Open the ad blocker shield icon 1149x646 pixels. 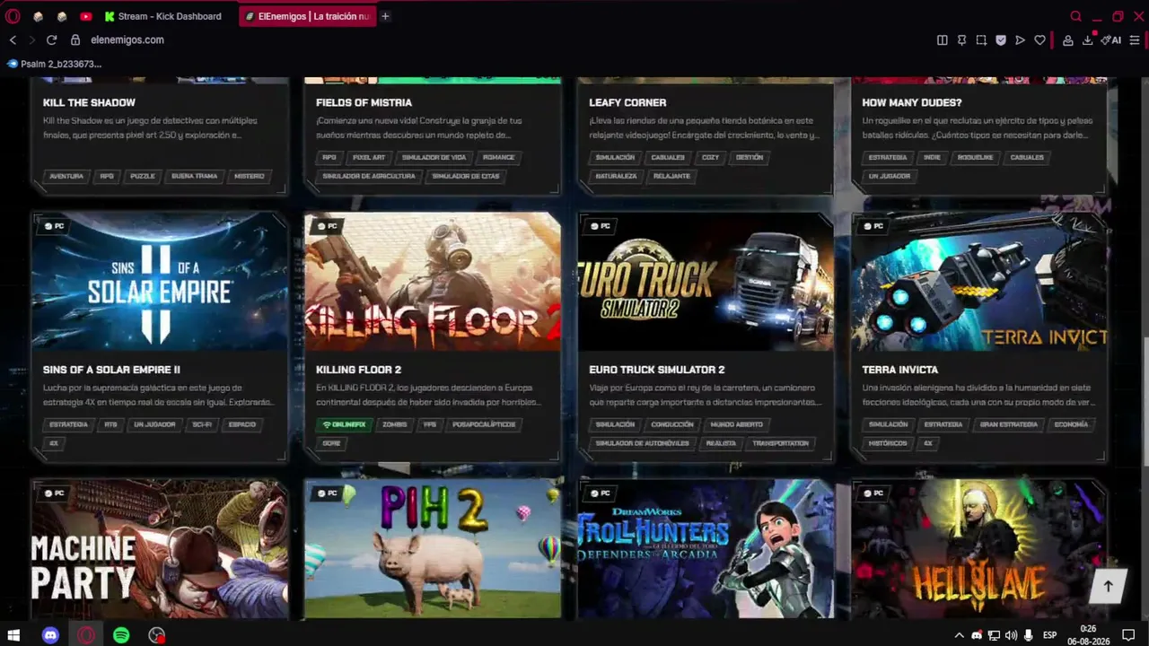click(x=1001, y=40)
